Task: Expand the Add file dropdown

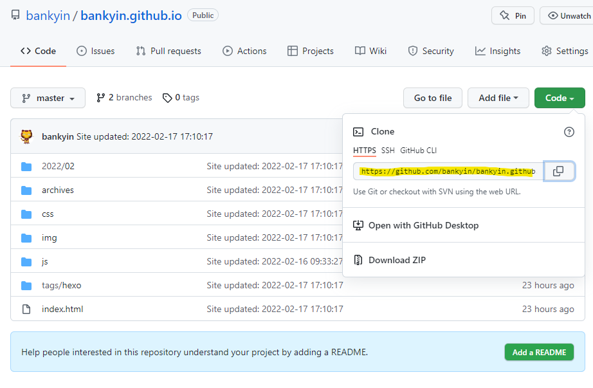Action: pyautogui.click(x=498, y=98)
